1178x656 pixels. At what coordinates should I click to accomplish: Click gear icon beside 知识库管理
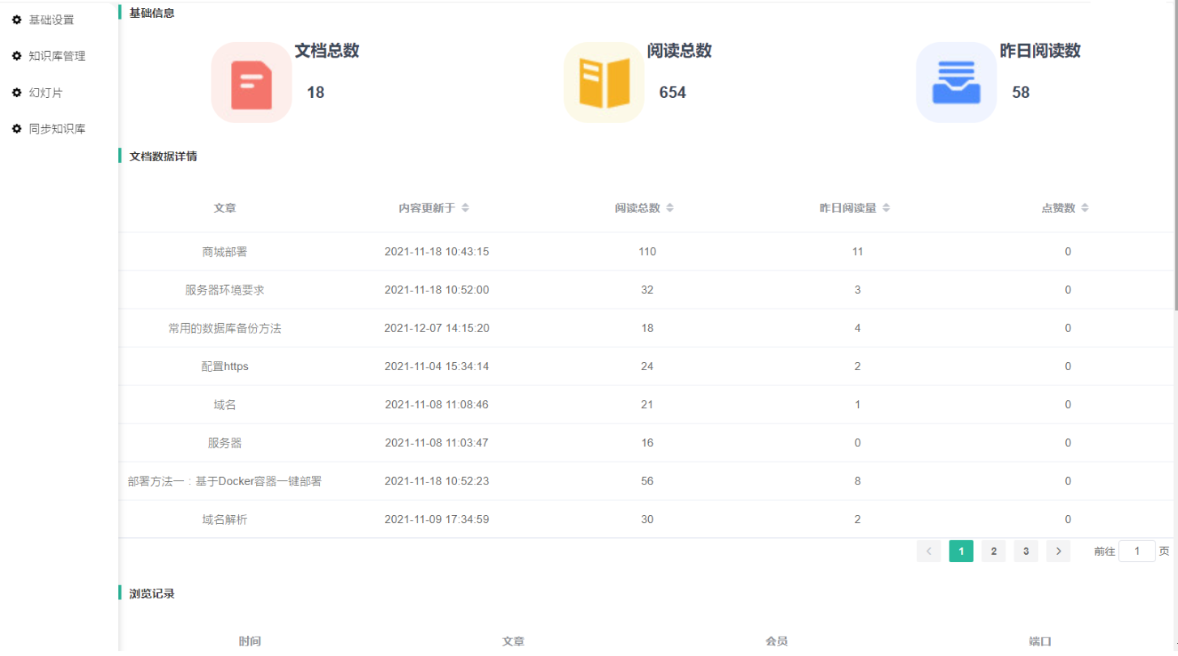pos(16,56)
